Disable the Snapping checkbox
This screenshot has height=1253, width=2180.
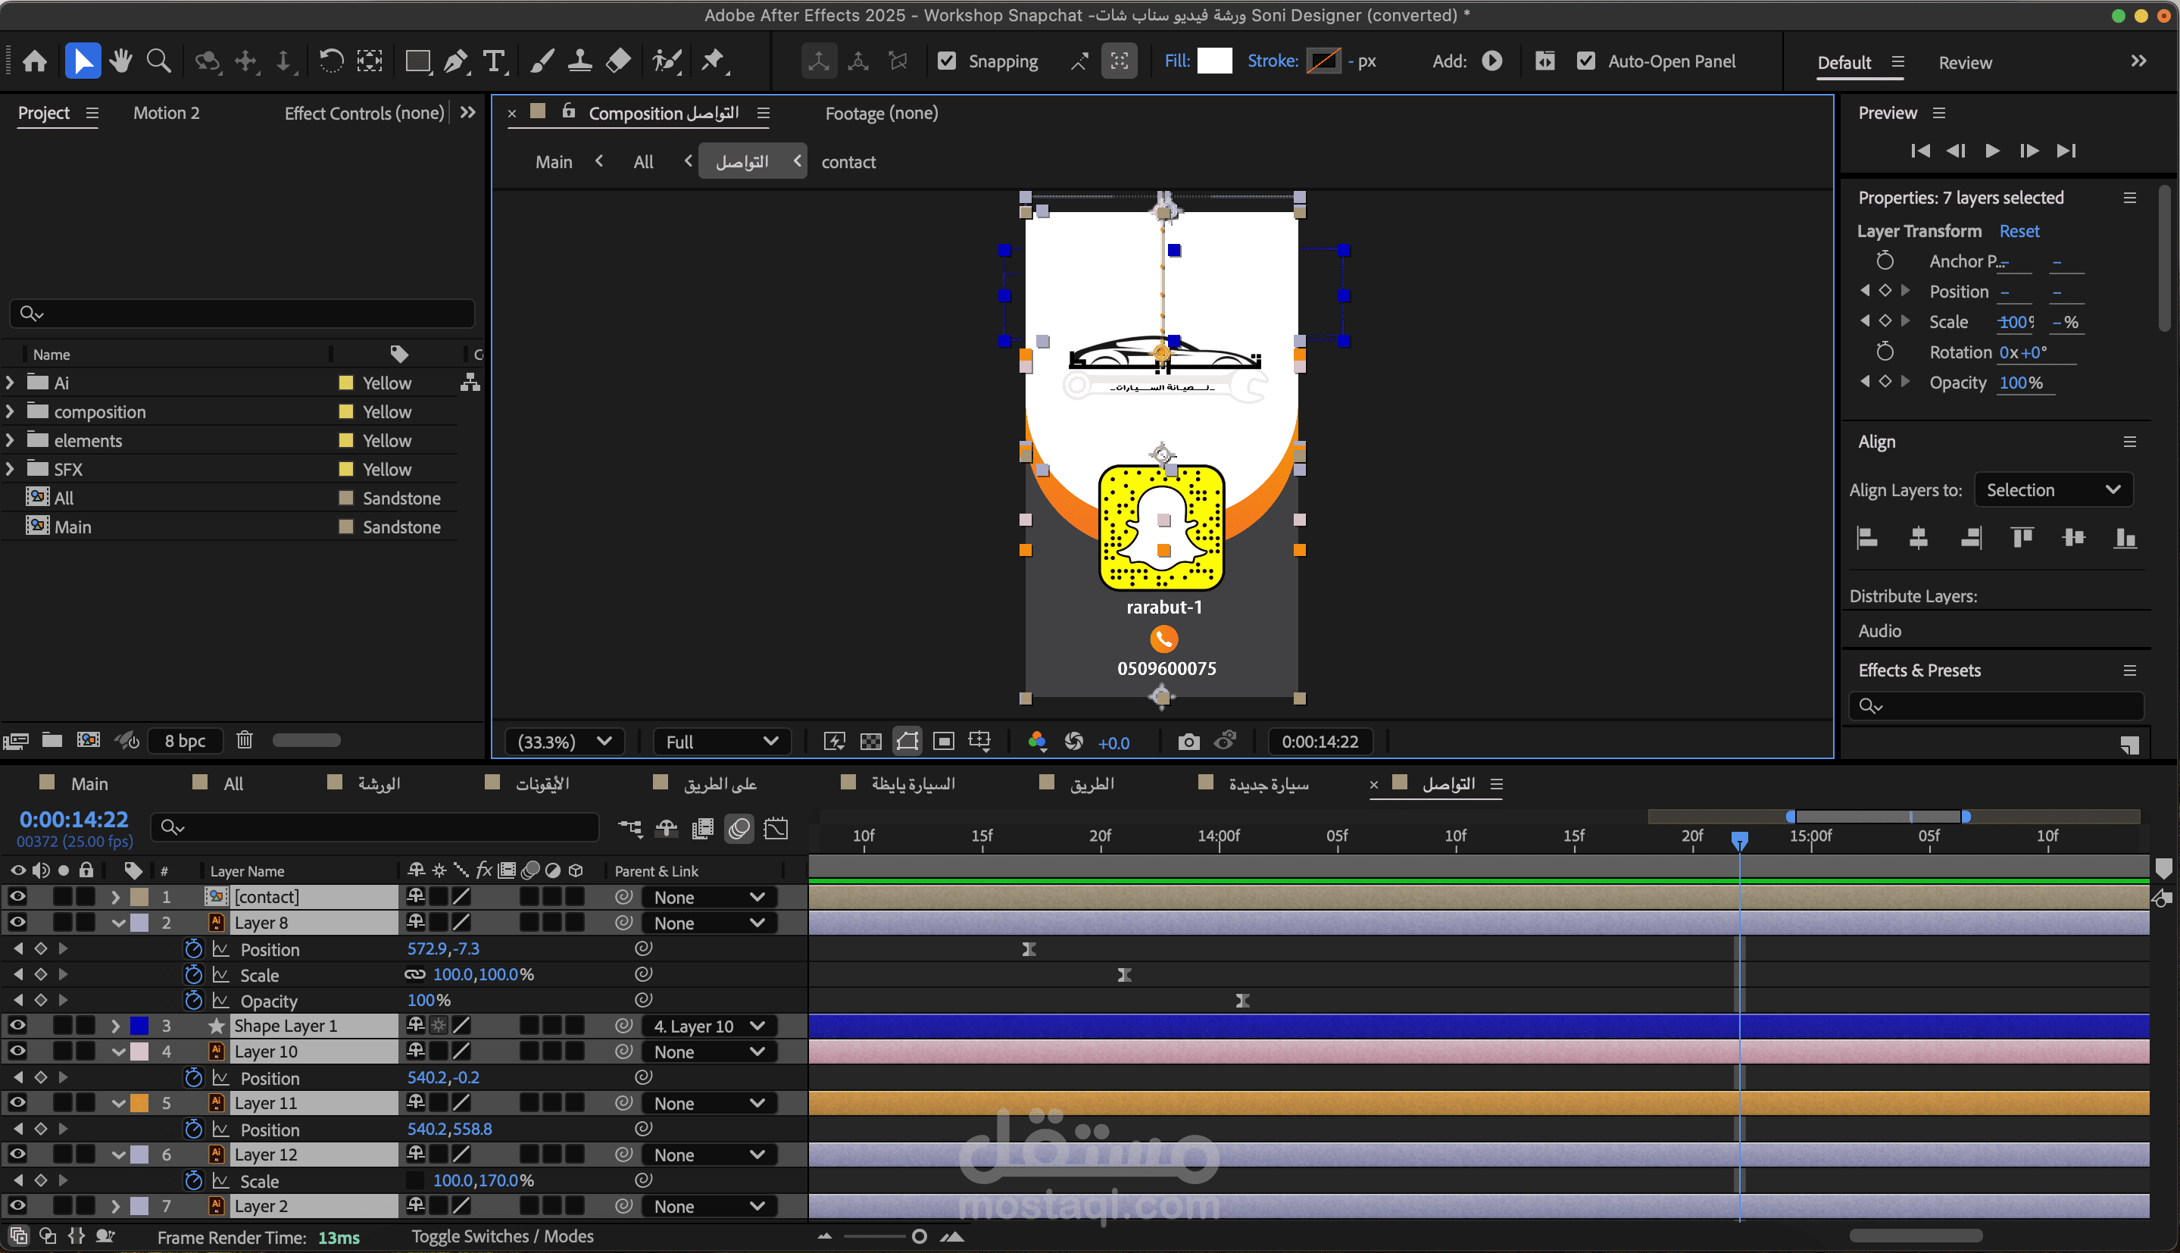pyautogui.click(x=946, y=61)
